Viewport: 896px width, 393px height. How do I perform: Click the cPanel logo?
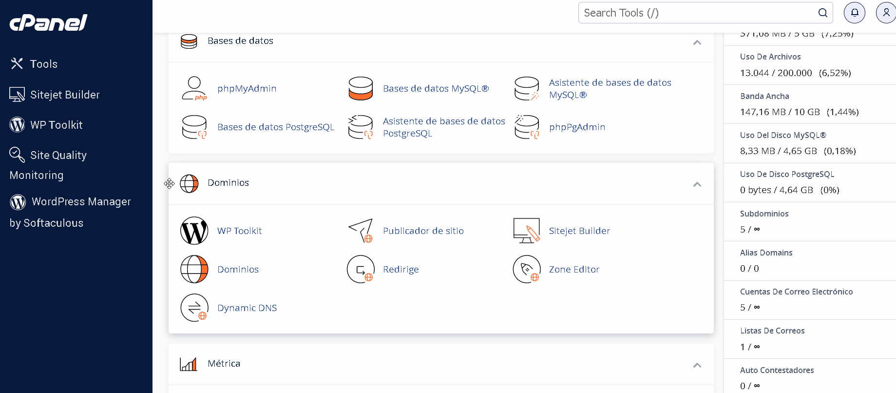(x=48, y=23)
